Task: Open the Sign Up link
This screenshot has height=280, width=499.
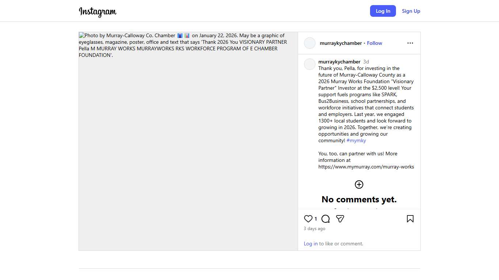Action: pos(411,11)
